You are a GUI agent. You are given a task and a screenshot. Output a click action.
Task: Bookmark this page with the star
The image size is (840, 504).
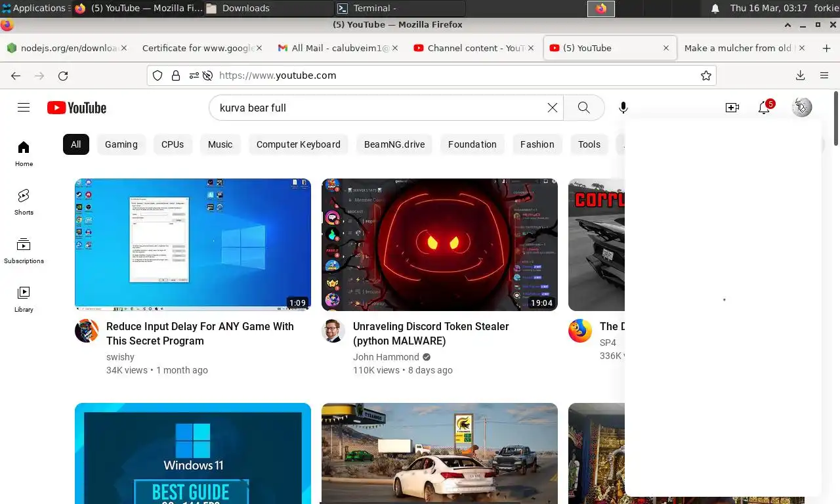[x=706, y=75]
